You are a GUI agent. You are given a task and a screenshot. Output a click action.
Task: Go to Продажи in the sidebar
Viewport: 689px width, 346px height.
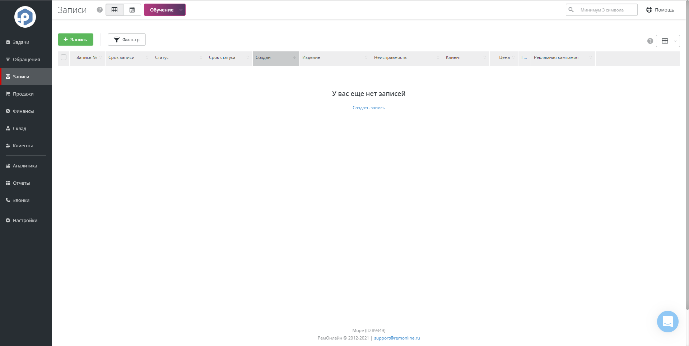click(26, 94)
